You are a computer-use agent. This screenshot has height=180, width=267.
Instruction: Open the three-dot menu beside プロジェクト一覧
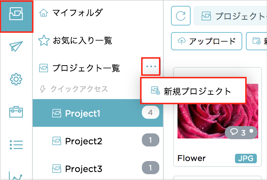click(x=151, y=67)
